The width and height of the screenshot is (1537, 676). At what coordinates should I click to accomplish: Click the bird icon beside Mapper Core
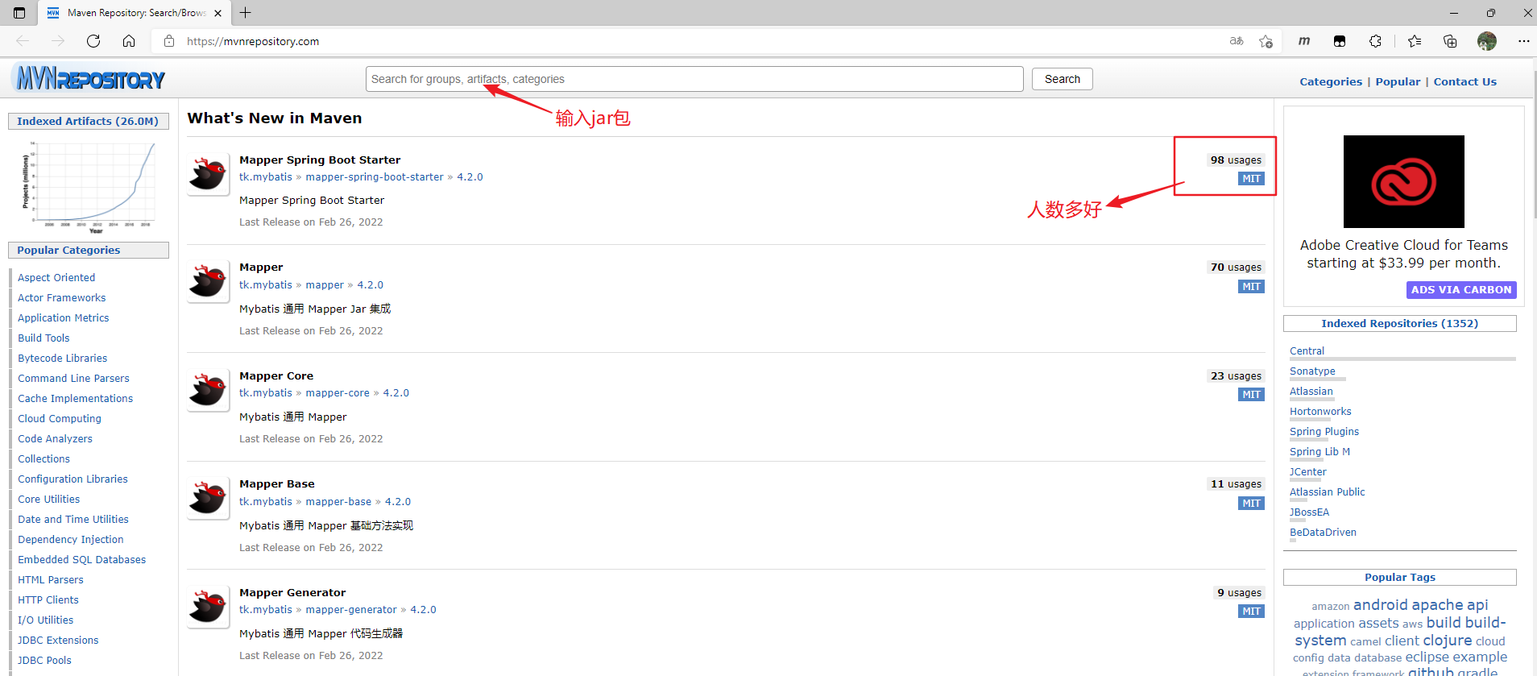click(208, 389)
